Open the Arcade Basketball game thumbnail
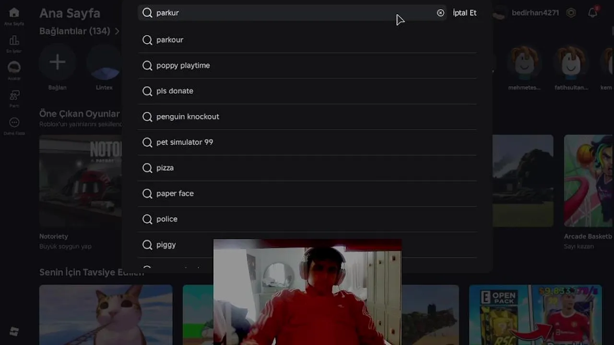This screenshot has height=345, width=614. click(x=589, y=181)
